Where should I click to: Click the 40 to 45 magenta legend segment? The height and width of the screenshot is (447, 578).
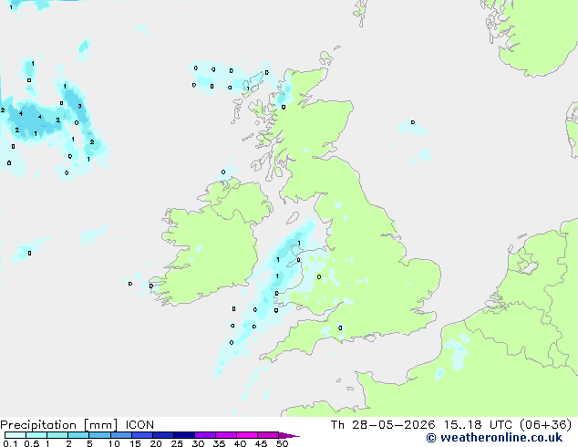247,435
